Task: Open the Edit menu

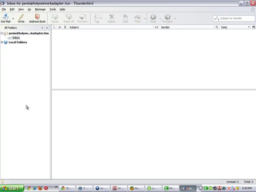Action: pyautogui.click(x=12, y=9)
